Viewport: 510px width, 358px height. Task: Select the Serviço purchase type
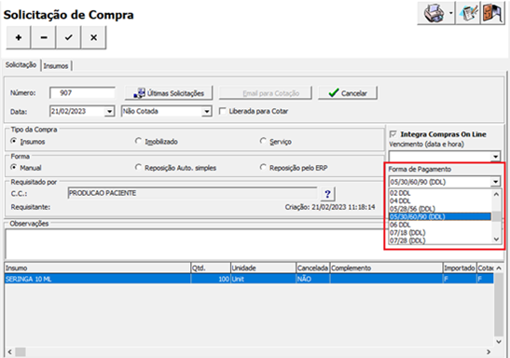click(x=263, y=141)
